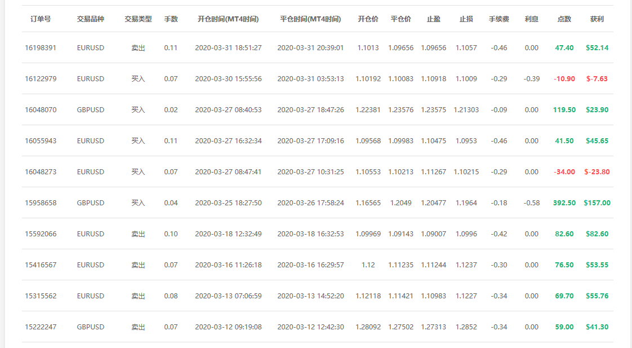Select order number 16048273
Viewport: 632px width, 348px height.
41,172
